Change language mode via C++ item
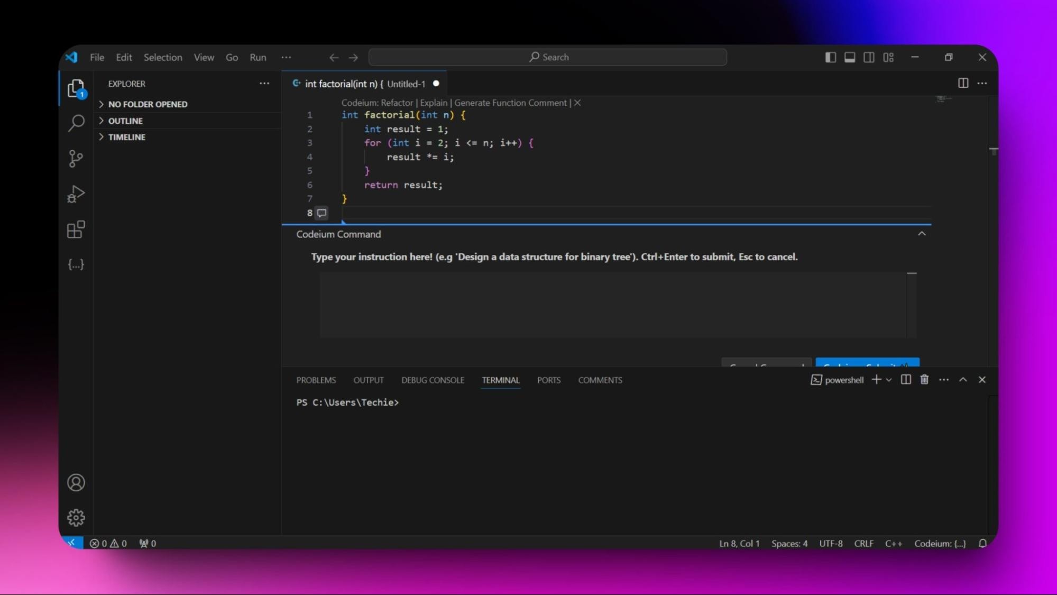Viewport: 1057px width, 595px height. (894, 543)
